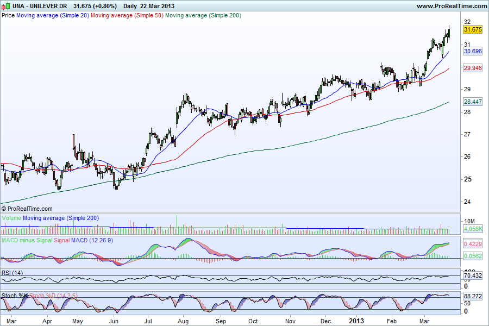Click the 4,058K volume value tag
Screen dimensions: 489x326
click(473, 229)
